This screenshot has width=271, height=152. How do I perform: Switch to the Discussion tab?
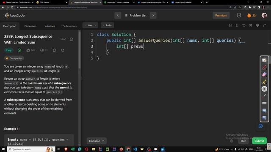coord(30,26)
